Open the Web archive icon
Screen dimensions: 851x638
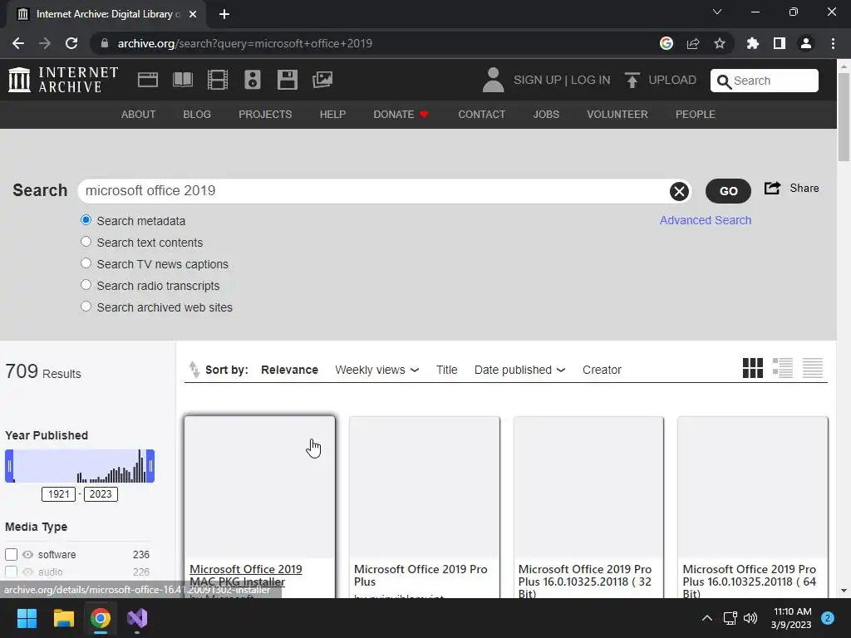pos(148,80)
